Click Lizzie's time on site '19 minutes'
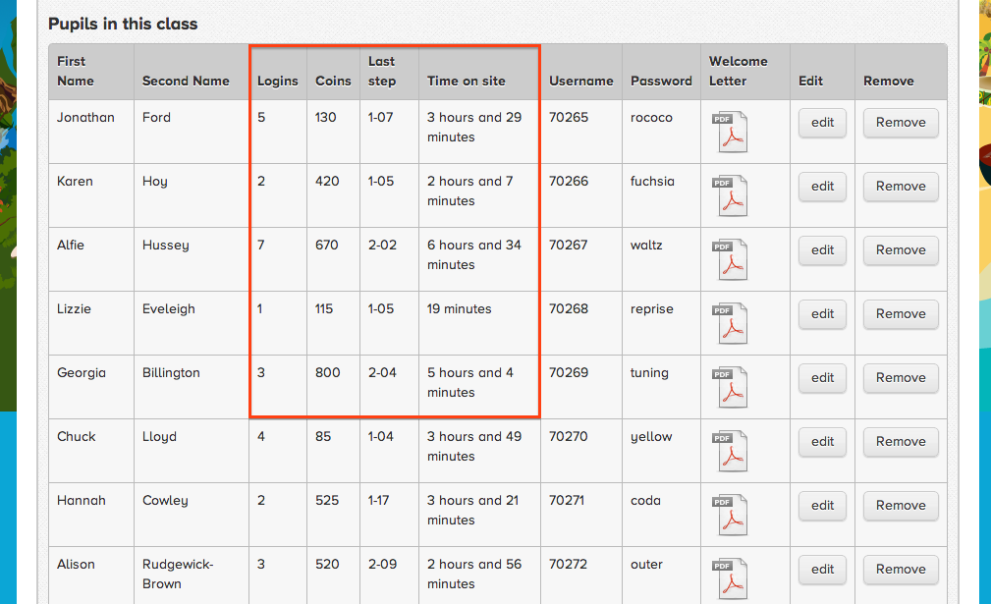Screen dimensions: 991x604 (459, 309)
